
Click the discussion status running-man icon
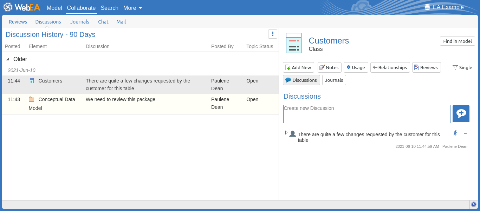(455, 133)
